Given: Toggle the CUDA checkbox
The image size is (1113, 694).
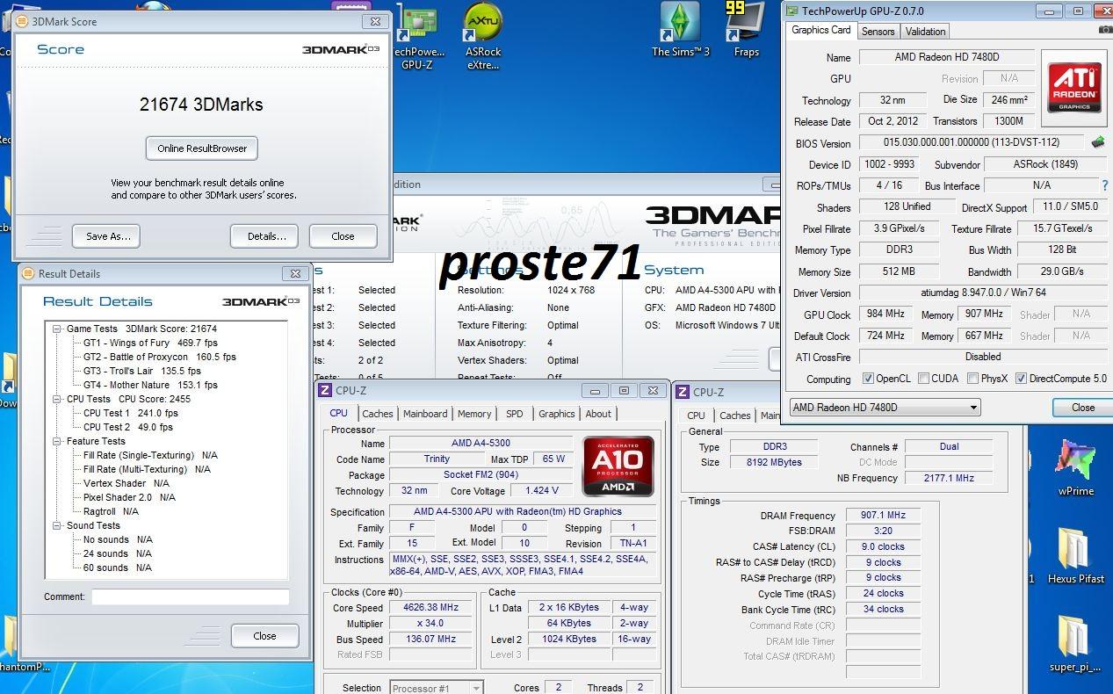Looking at the screenshot, I should coord(923,379).
